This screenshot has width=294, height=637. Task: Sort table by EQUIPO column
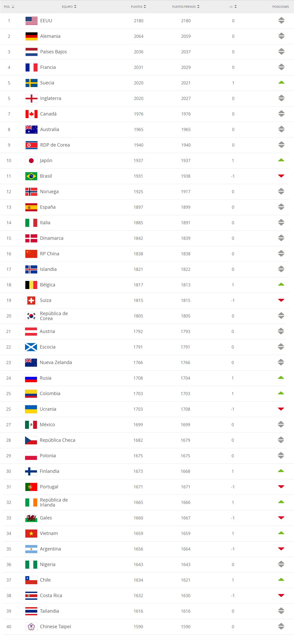(69, 7)
